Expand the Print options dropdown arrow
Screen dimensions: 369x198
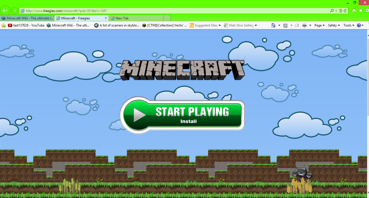310,25
